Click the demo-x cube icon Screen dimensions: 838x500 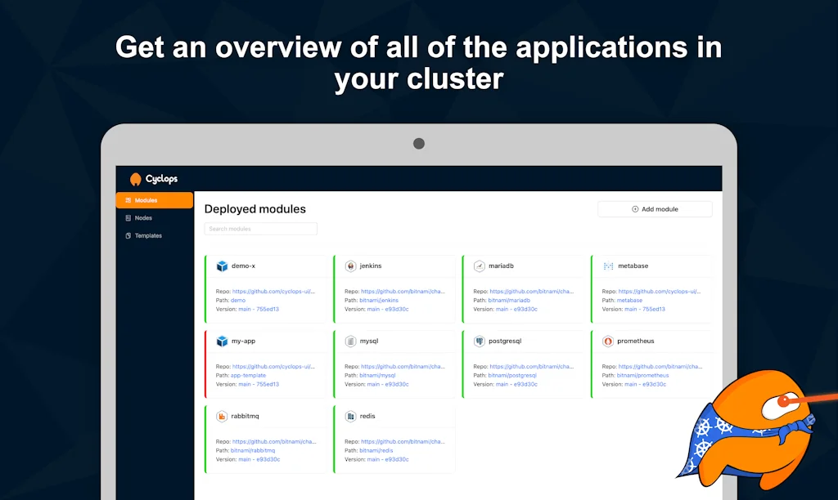point(222,266)
